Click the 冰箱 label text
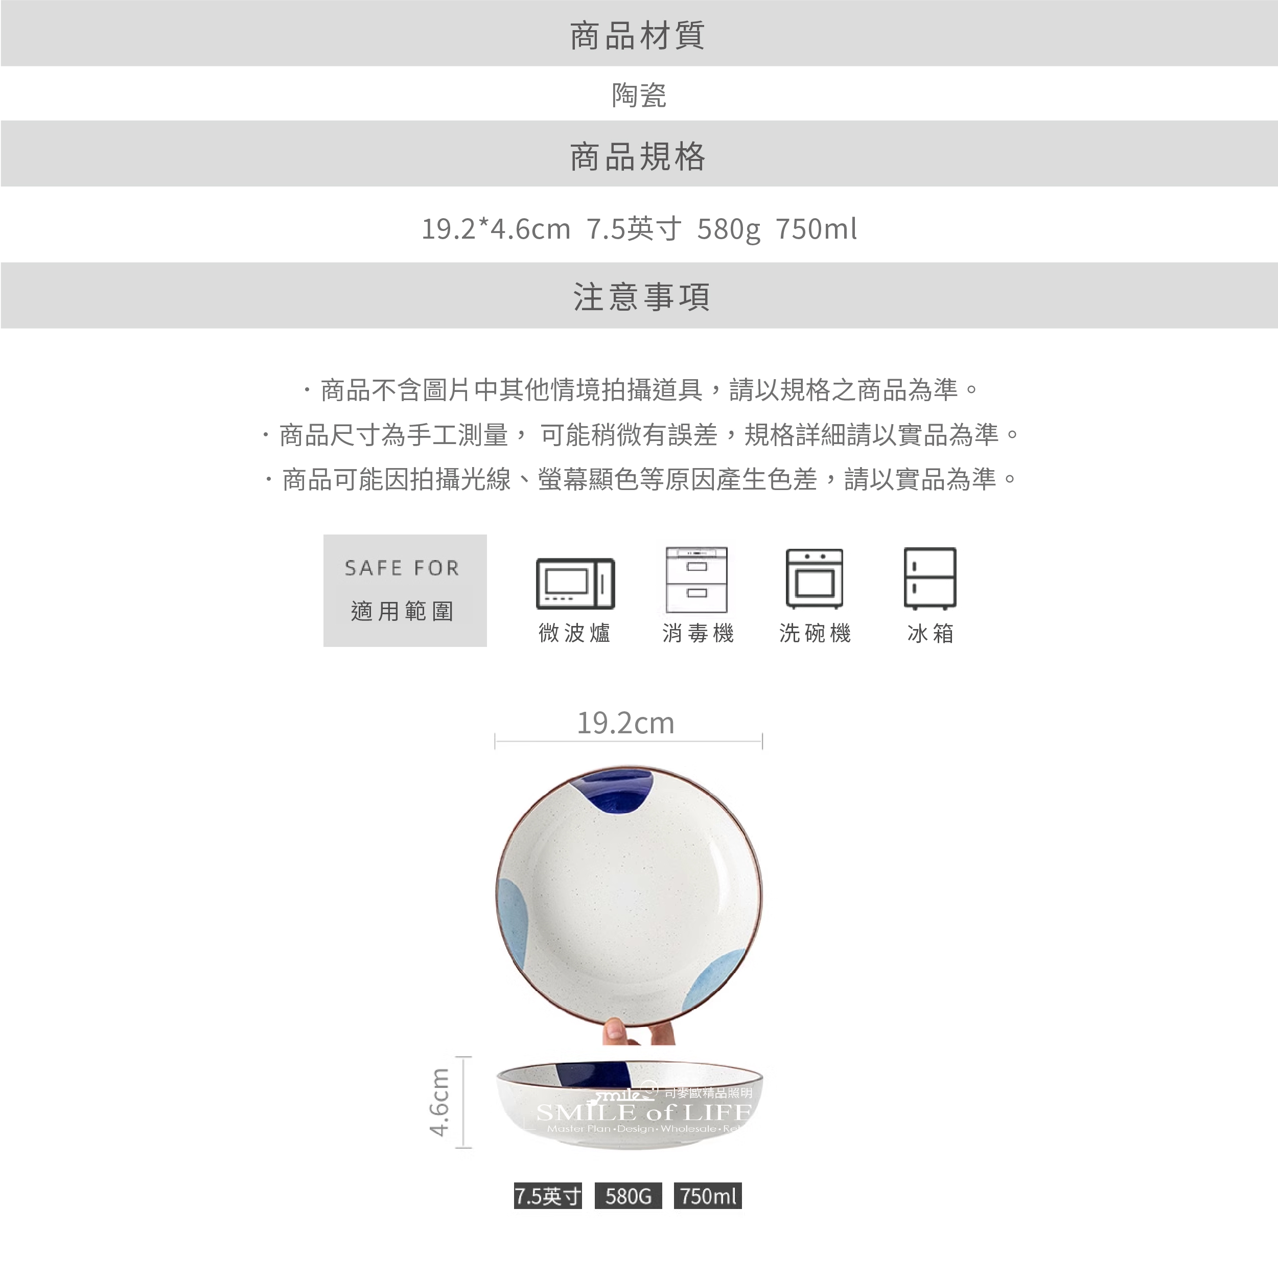This screenshot has height=1278, width=1278. pyautogui.click(x=930, y=633)
